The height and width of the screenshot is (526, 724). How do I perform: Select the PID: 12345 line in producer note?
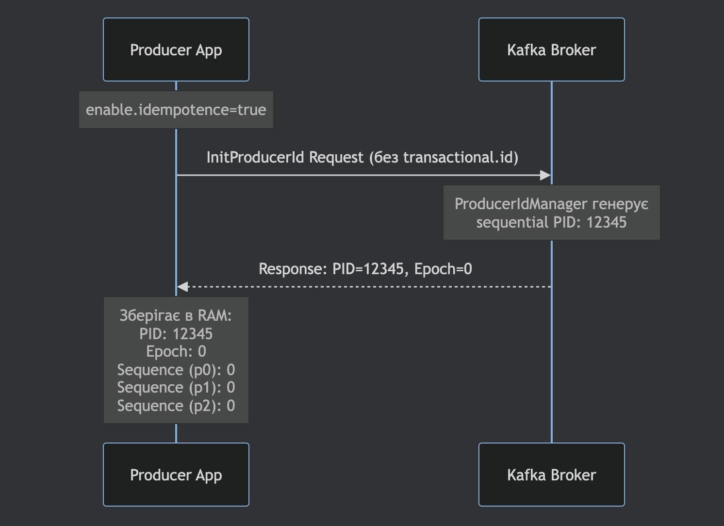pos(176,334)
